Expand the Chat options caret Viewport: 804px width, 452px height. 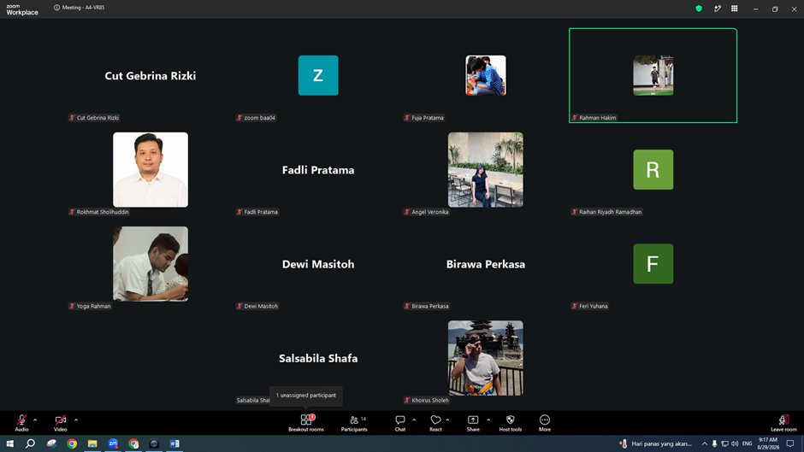(414, 420)
